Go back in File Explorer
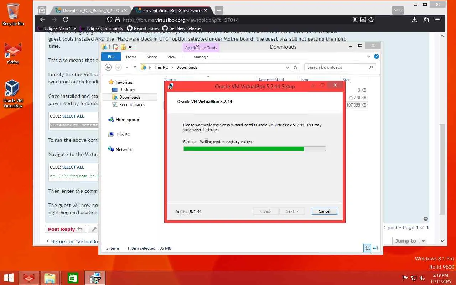This screenshot has height=285, width=456. [x=108, y=67]
